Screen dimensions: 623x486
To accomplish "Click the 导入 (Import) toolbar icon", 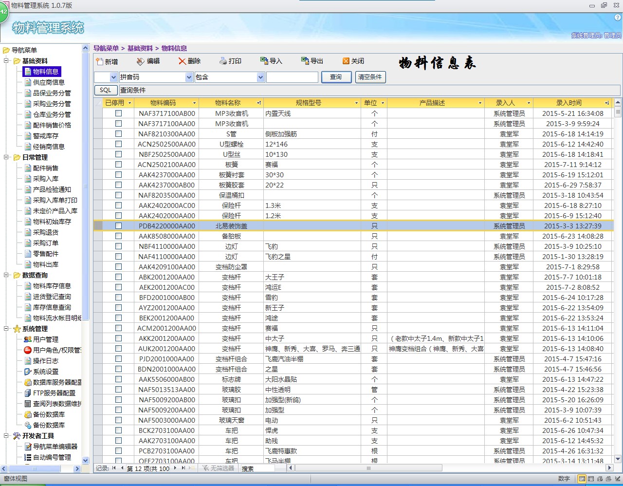I will [264, 61].
